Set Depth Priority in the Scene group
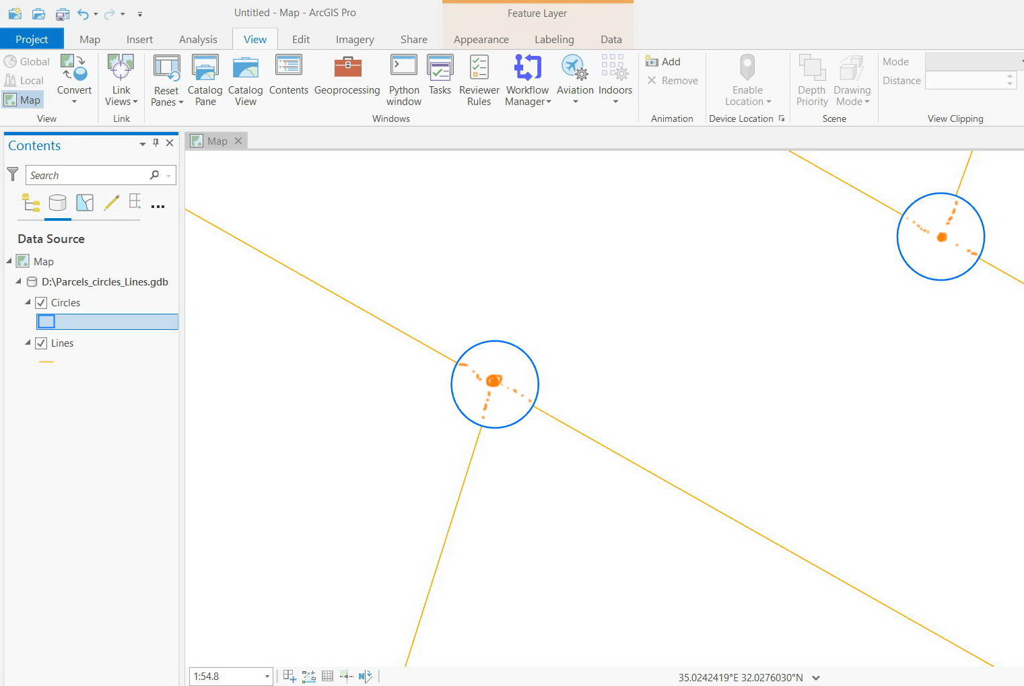Image resolution: width=1024 pixels, height=686 pixels. pos(811,79)
